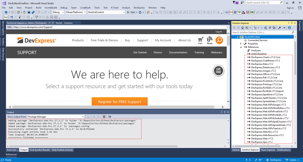Click Solution Explorer Properties wrench icon
Viewport: 303px width, 162px height.
click(279, 28)
